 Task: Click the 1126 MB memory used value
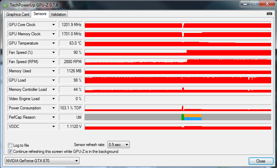point(71,71)
